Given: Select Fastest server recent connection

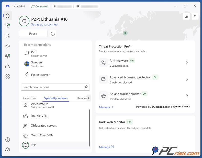Looking at the screenshot, I should click(55, 75).
